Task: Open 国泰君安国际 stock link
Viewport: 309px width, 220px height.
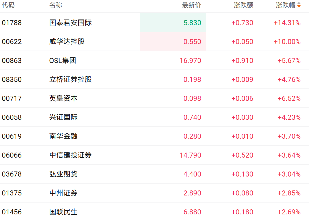Action: tap(70, 23)
